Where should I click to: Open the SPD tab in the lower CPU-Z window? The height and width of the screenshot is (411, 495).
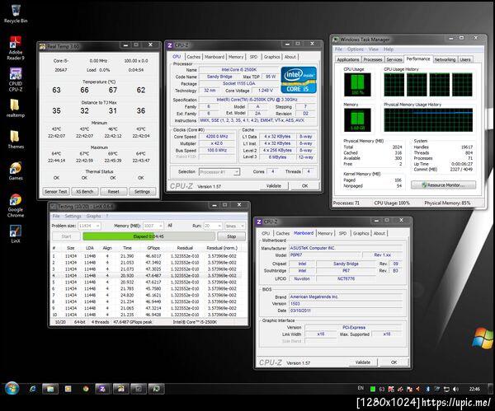[342, 234]
